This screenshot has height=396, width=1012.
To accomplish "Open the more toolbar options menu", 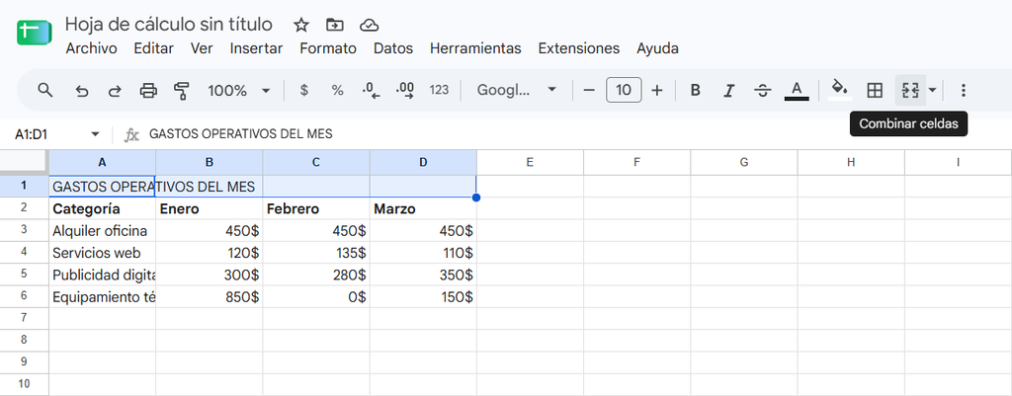I will (x=963, y=90).
